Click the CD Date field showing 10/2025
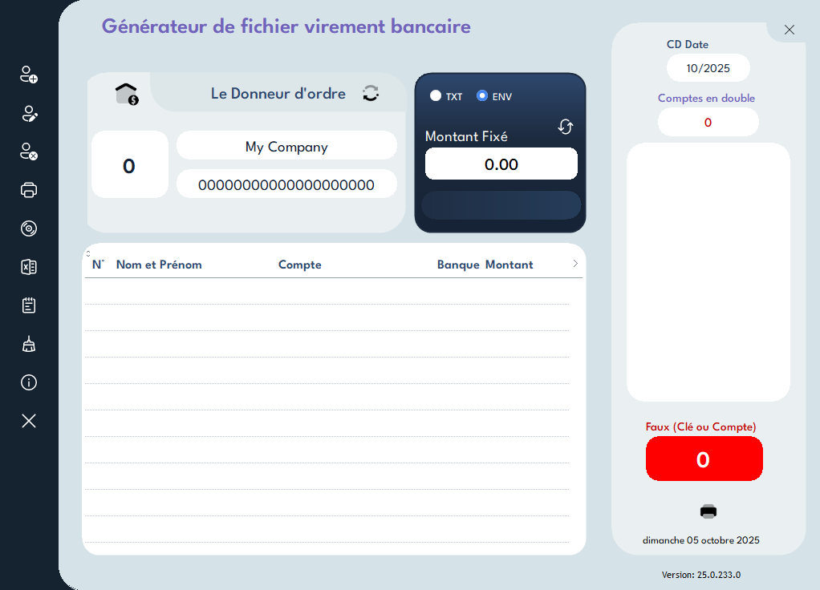This screenshot has height=590, width=820. [708, 68]
